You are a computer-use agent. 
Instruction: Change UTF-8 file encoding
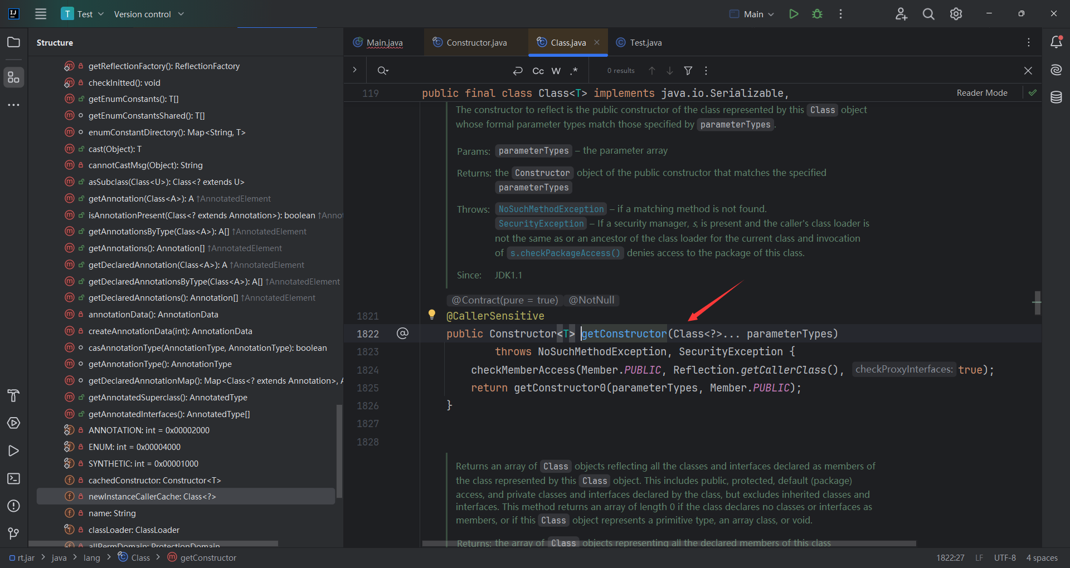point(1005,557)
